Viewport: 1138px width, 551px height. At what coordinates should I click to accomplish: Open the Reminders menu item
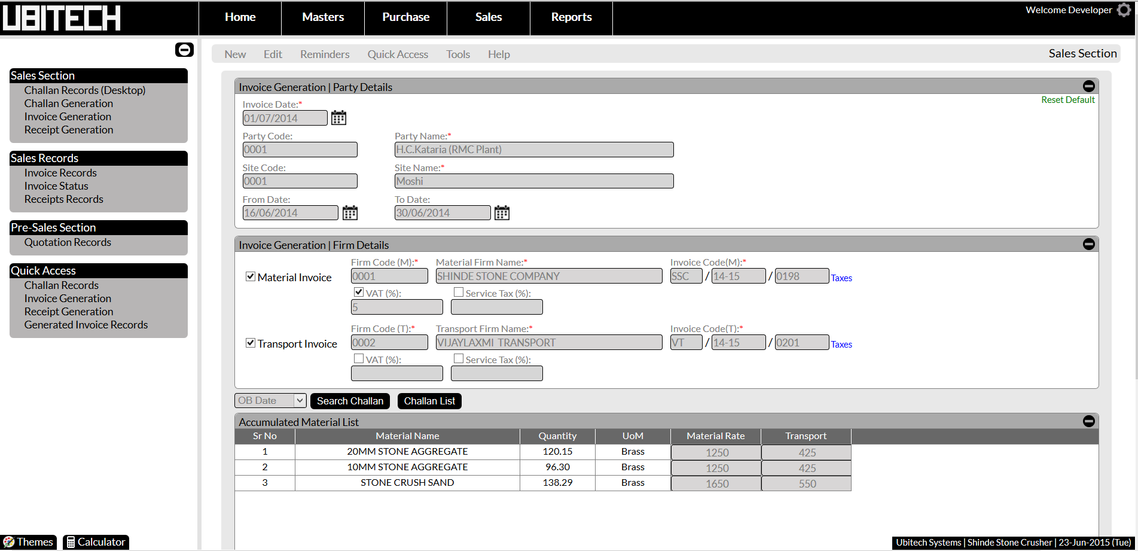click(x=325, y=54)
